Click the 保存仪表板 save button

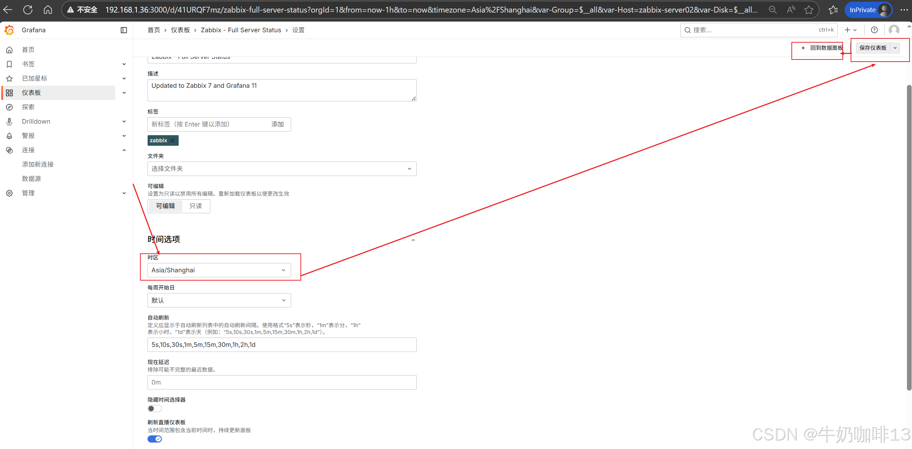coord(873,48)
